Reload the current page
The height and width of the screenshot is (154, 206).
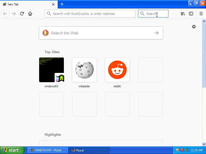pos(22,14)
